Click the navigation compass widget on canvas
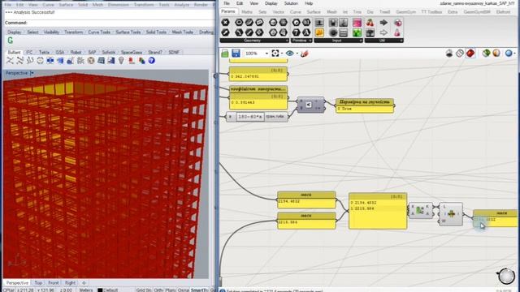 pyautogui.click(x=506, y=276)
